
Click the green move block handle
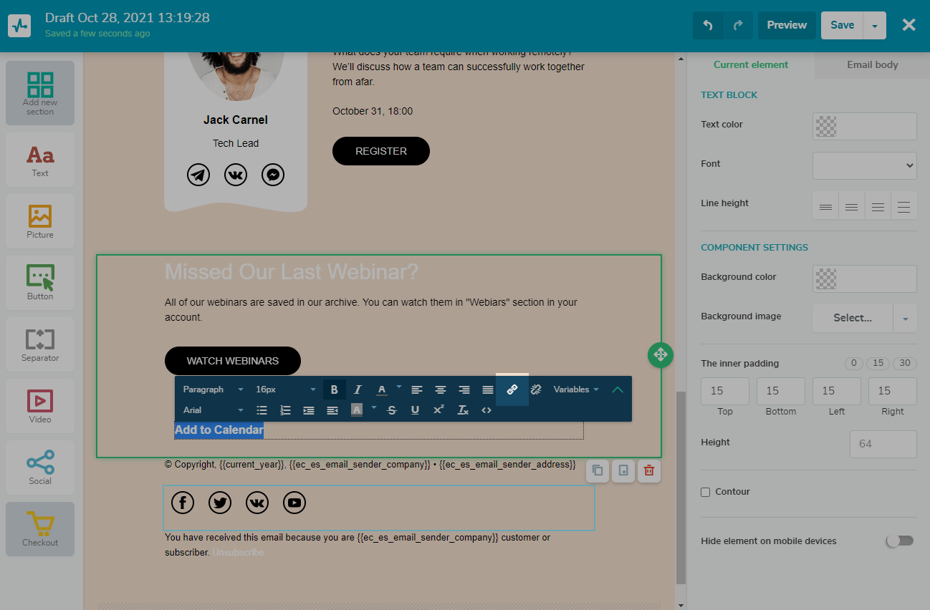tap(661, 354)
